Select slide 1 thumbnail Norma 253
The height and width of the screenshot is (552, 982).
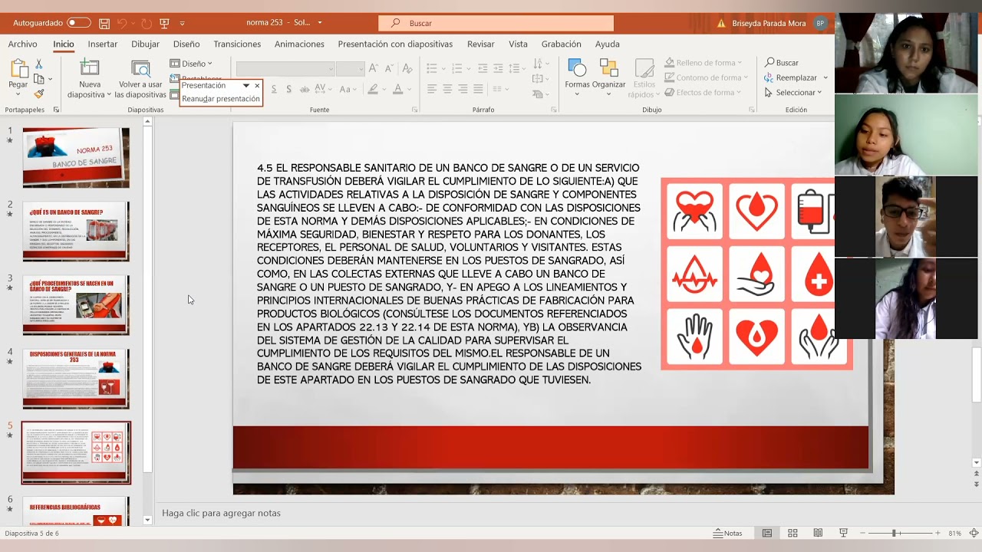(x=76, y=157)
